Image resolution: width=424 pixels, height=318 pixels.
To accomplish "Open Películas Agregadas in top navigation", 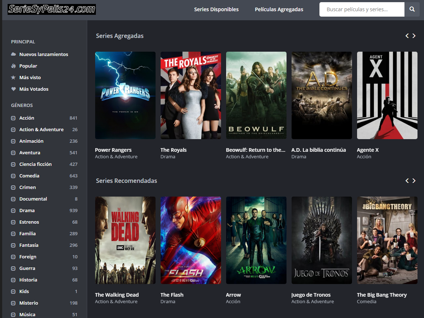I will 279,9.
